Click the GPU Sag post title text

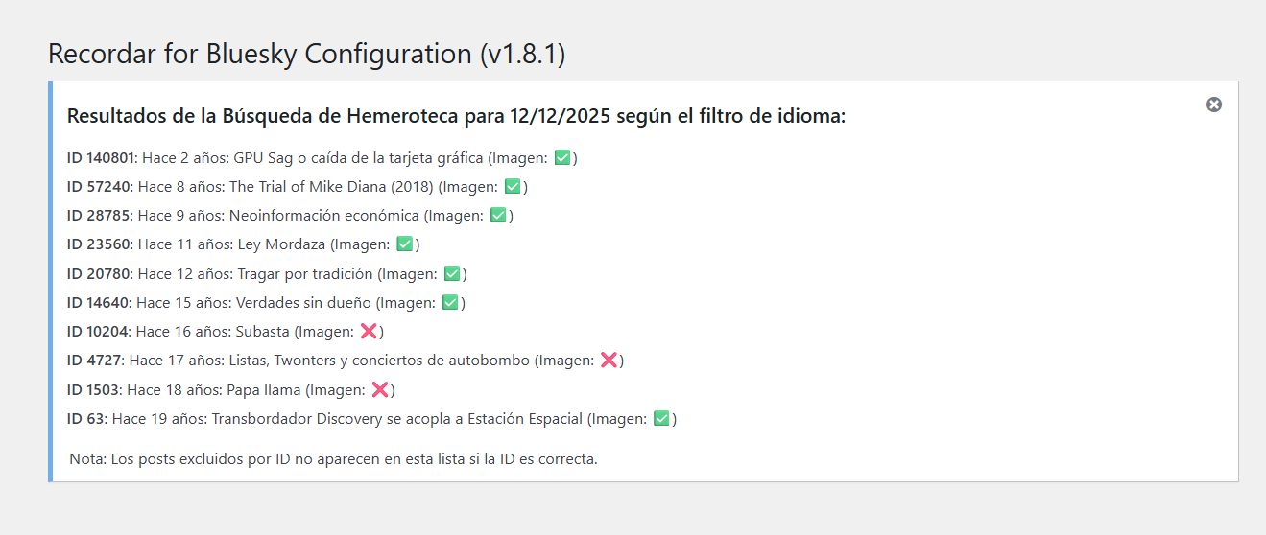click(358, 157)
